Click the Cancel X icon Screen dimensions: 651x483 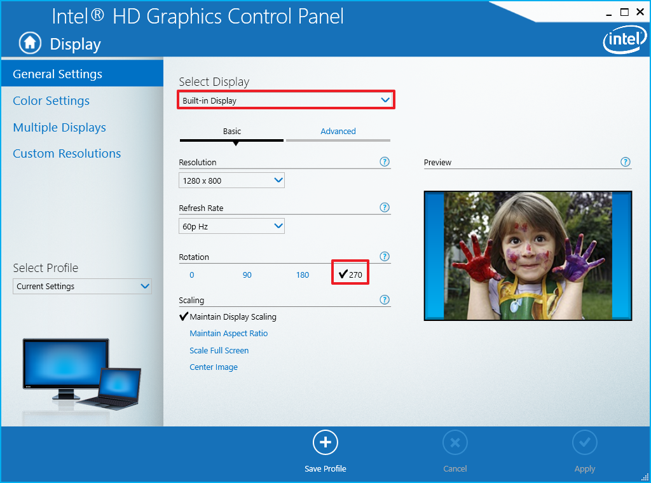coord(455,443)
